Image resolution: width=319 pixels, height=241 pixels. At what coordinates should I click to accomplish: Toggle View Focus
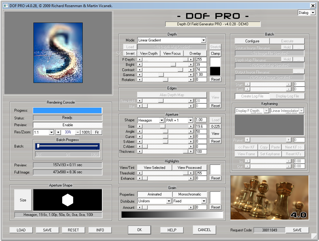172,54
